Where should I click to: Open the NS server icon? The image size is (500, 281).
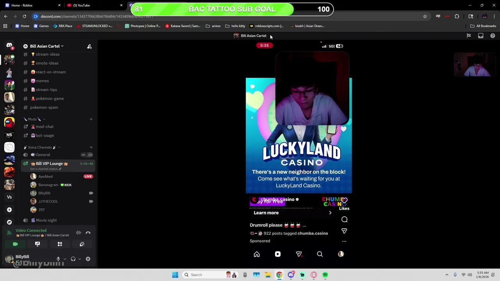click(x=9, y=135)
